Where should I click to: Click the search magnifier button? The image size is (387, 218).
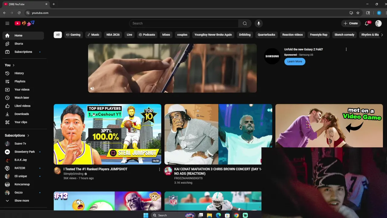point(245,23)
